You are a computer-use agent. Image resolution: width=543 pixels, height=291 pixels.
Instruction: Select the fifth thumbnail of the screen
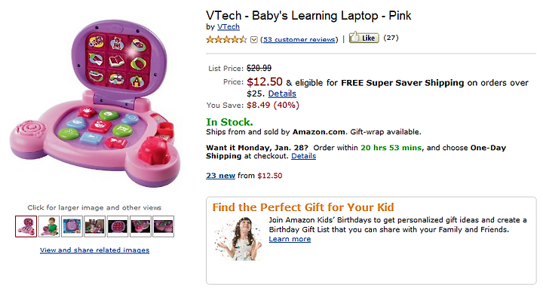[x=118, y=226]
